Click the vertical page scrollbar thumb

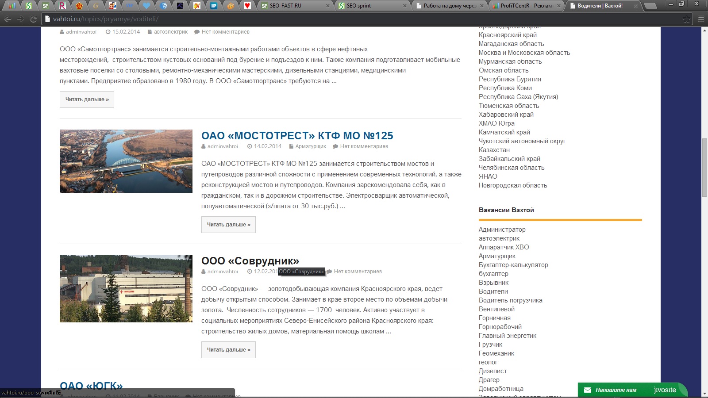pyautogui.click(x=704, y=168)
